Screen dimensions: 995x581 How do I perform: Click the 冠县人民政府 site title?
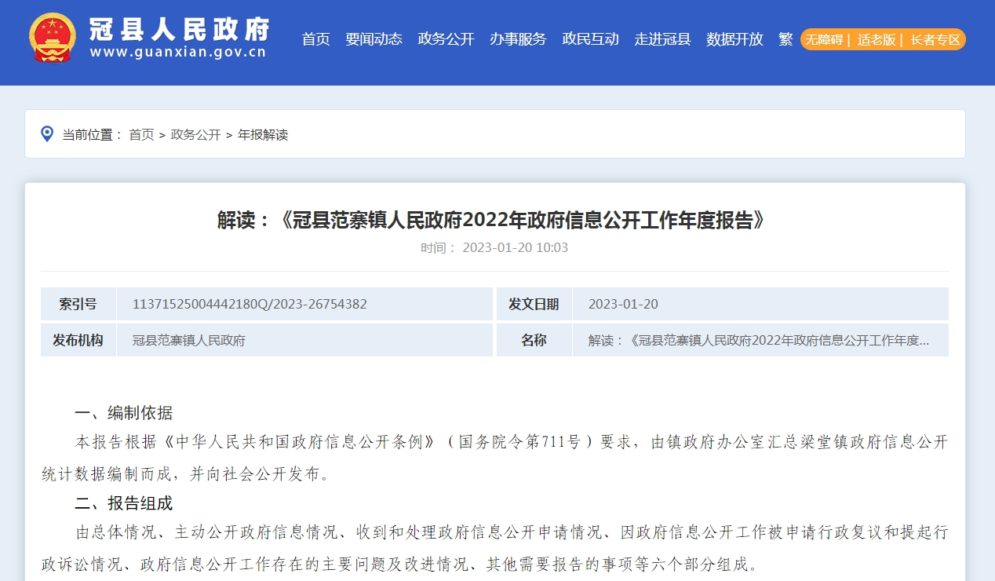179,29
